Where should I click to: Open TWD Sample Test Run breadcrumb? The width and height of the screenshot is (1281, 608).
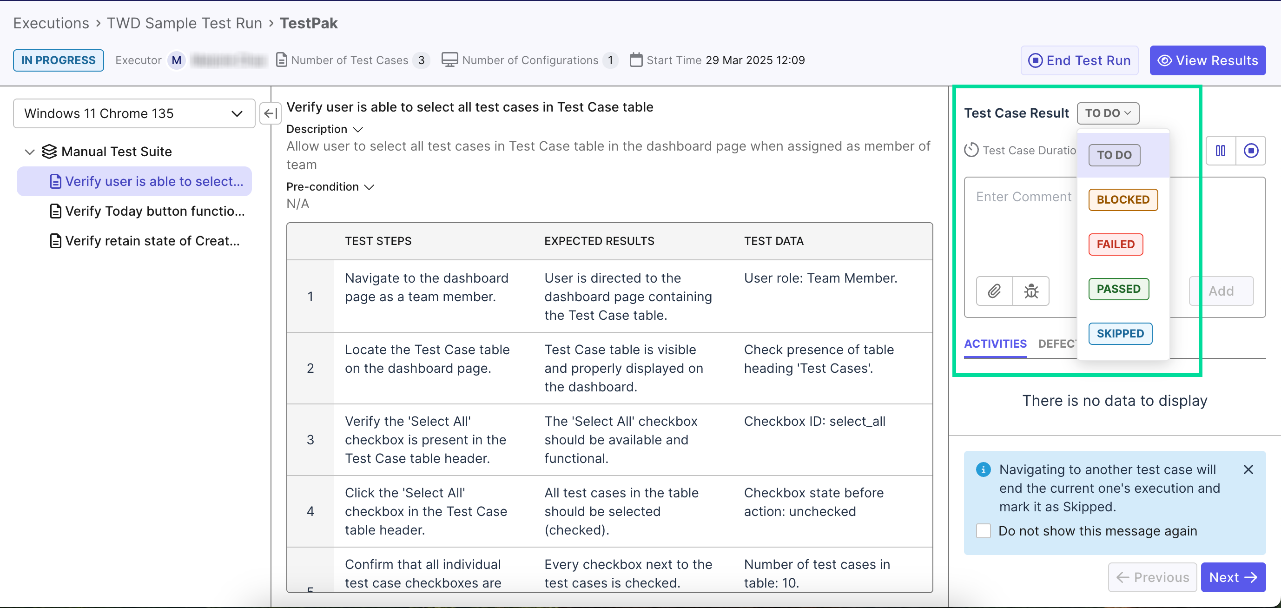pos(184,23)
